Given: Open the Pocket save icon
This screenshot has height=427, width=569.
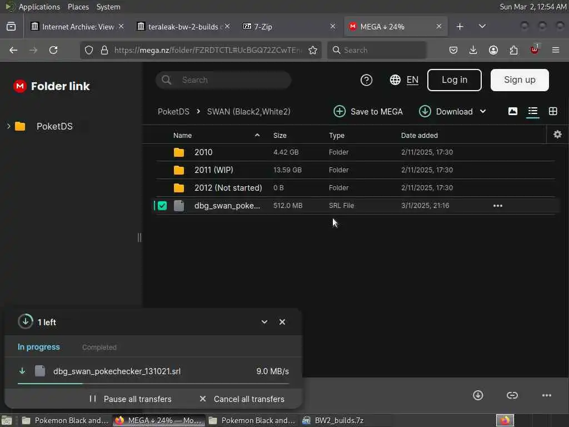Looking at the screenshot, I should coord(453,50).
